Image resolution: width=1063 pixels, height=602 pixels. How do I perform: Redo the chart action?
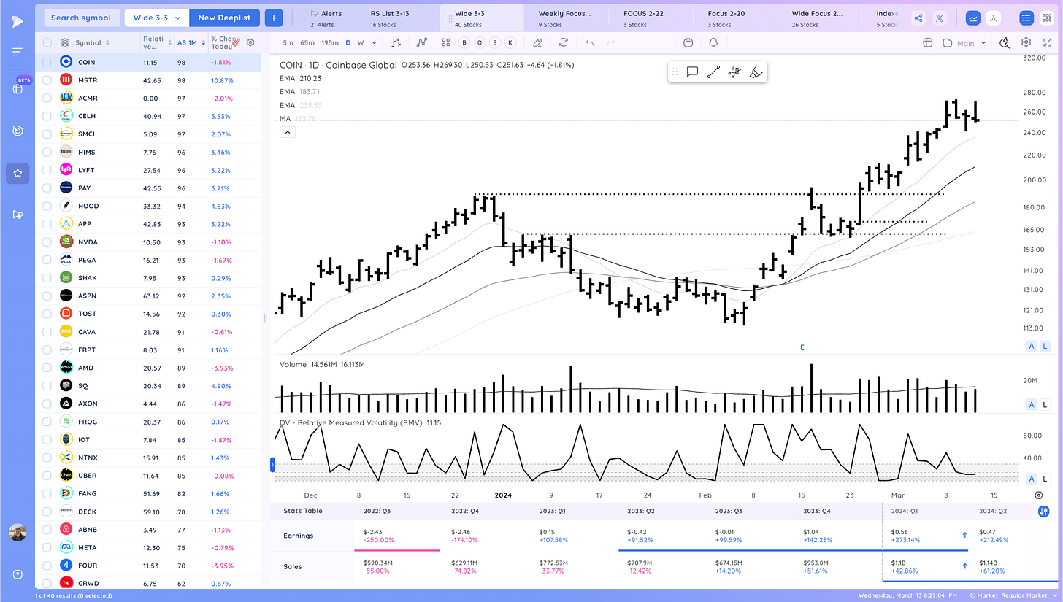coord(610,42)
